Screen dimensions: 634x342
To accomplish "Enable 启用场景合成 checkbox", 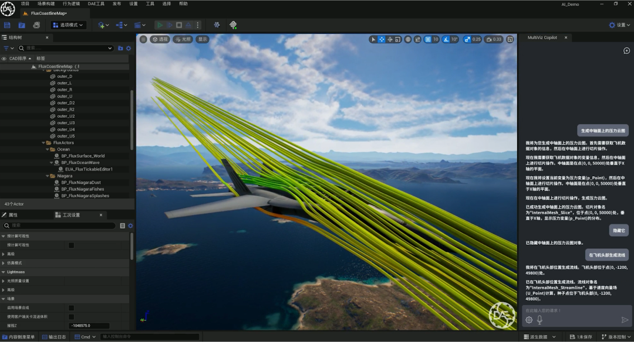I will point(71,307).
